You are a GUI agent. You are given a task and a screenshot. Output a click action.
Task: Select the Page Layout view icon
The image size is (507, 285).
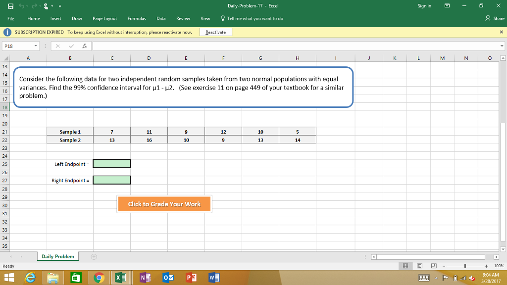(x=419, y=266)
